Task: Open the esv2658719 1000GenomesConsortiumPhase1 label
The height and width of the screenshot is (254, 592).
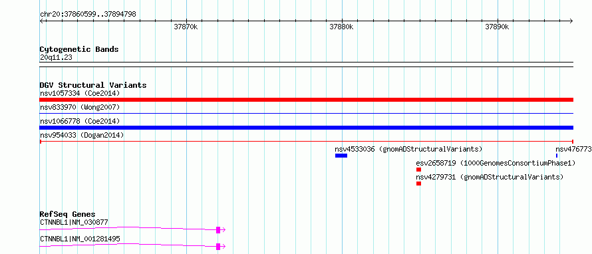Action: (496, 163)
